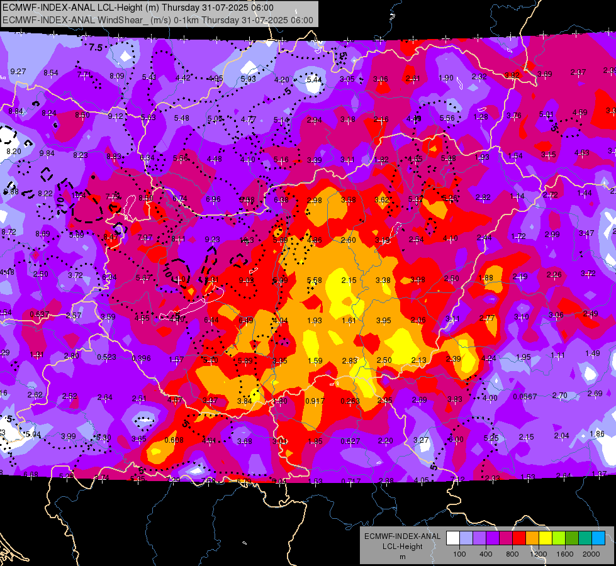Image resolution: width=616 pixels, height=566 pixels.
Task: Click the legend tick label 400
Action: tap(486, 554)
